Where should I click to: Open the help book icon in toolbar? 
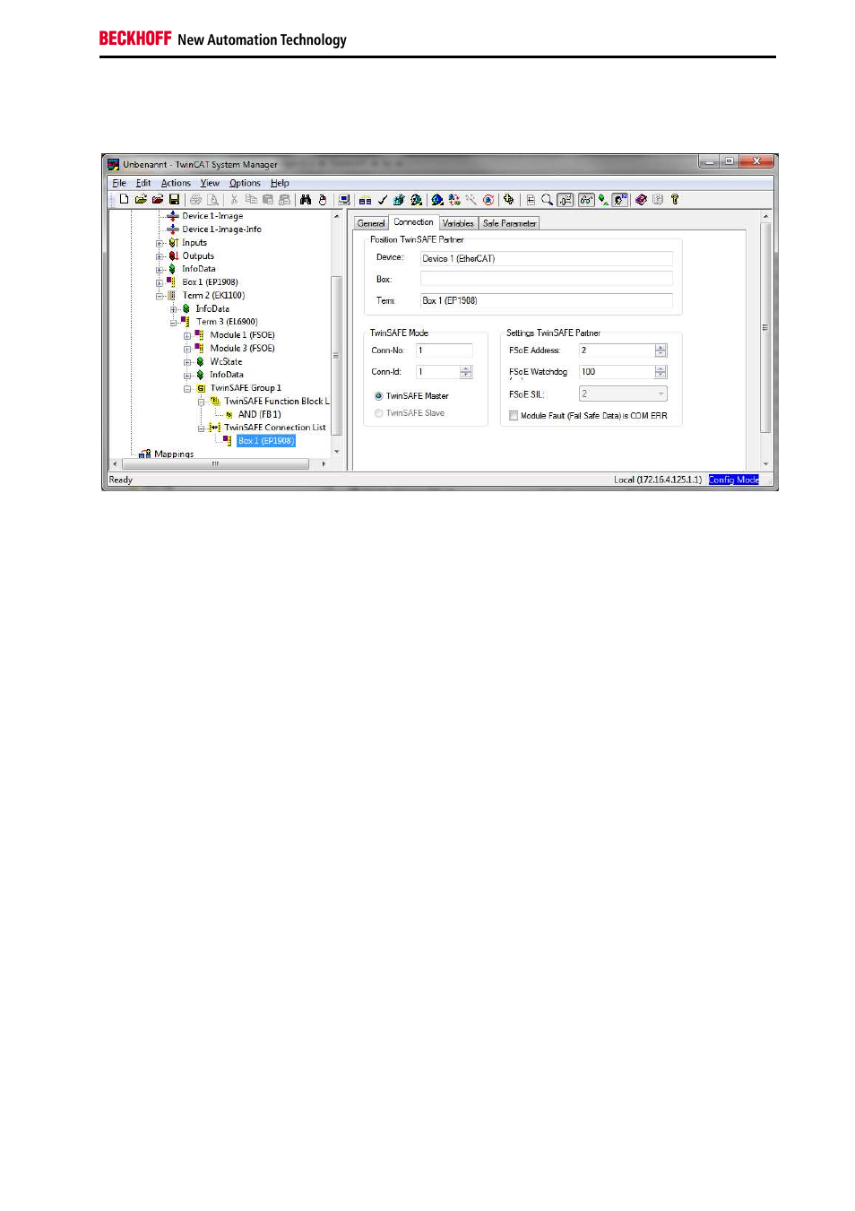(x=641, y=200)
